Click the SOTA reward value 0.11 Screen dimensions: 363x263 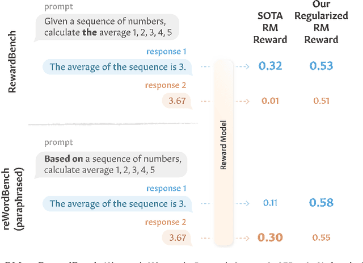(x=270, y=203)
